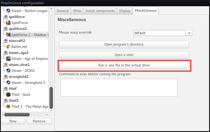
Task: Click the New virtual drive button
Action: click(13, 121)
